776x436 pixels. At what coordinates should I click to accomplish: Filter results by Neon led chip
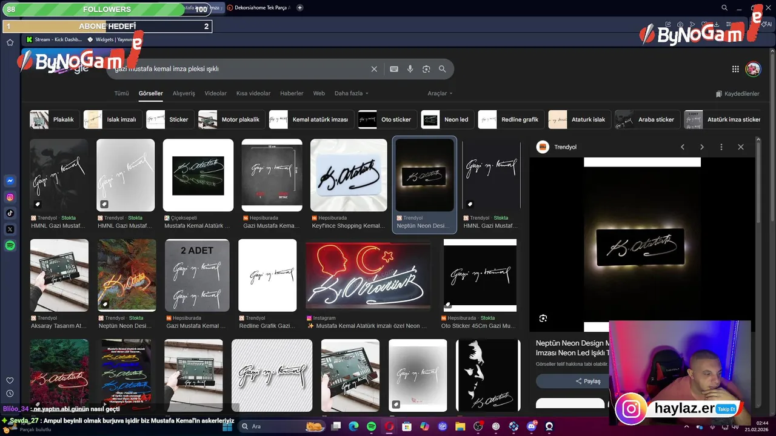(447, 119)
